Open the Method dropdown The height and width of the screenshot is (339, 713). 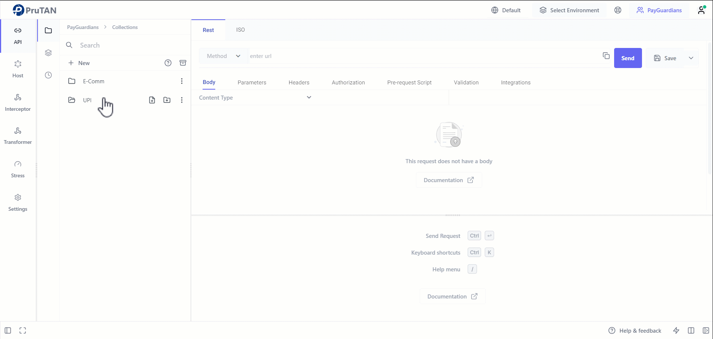point(223,56)
